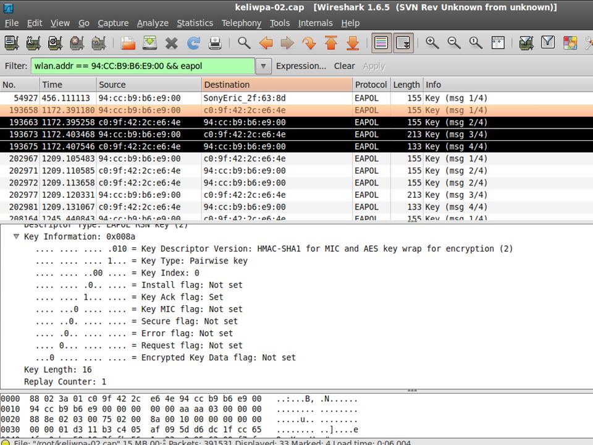This screenshot has height=445, width=593.
Task: Open the File menu
Action: click(12, 23)
